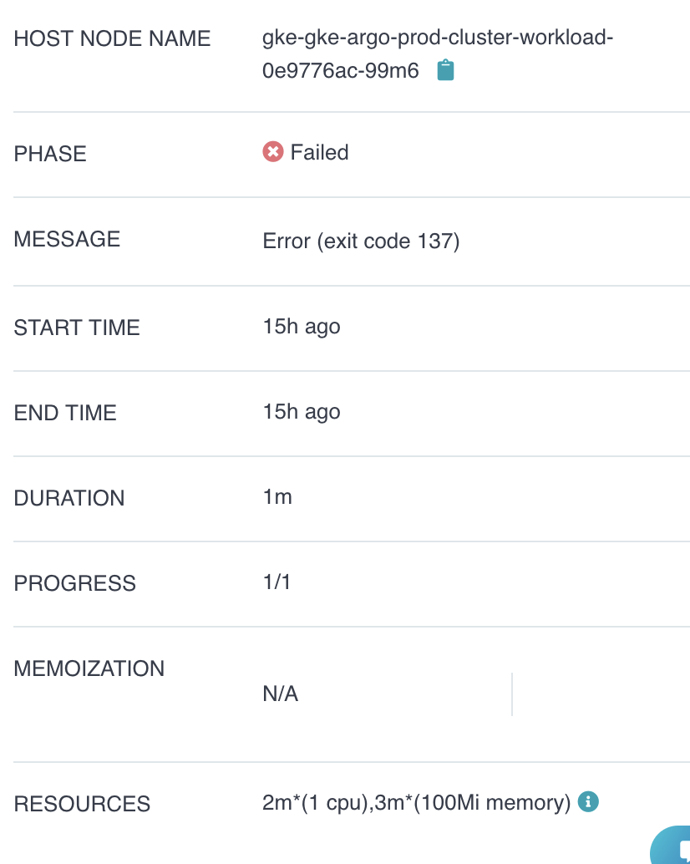Viewport: 690px width, 864px height.
Task: Click the clipboard icon beside 0e9776ac-99m6
Action: click(x=445, y=70)
